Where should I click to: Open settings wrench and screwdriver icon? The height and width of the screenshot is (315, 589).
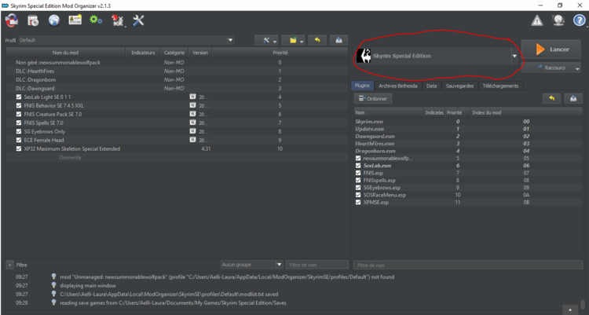[x=138, y=20]
